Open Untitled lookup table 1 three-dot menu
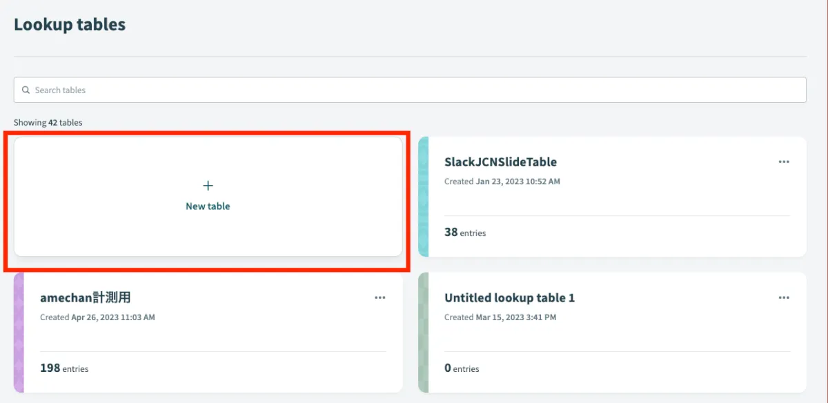The width and height of the screenshot is (828, 403). (784, 297)
